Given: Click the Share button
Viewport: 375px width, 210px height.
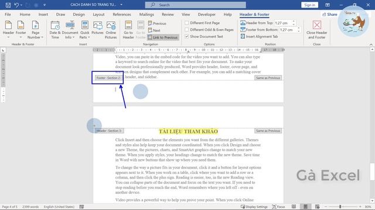Looking at the screenshot, I should 329,15.
